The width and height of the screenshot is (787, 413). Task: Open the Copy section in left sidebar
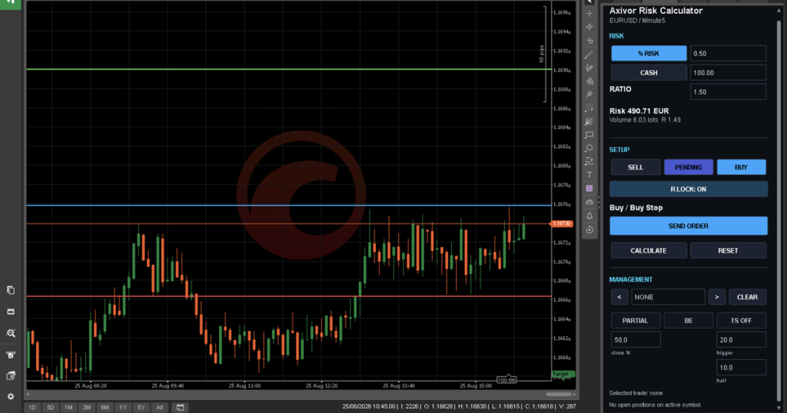point(11,290)
